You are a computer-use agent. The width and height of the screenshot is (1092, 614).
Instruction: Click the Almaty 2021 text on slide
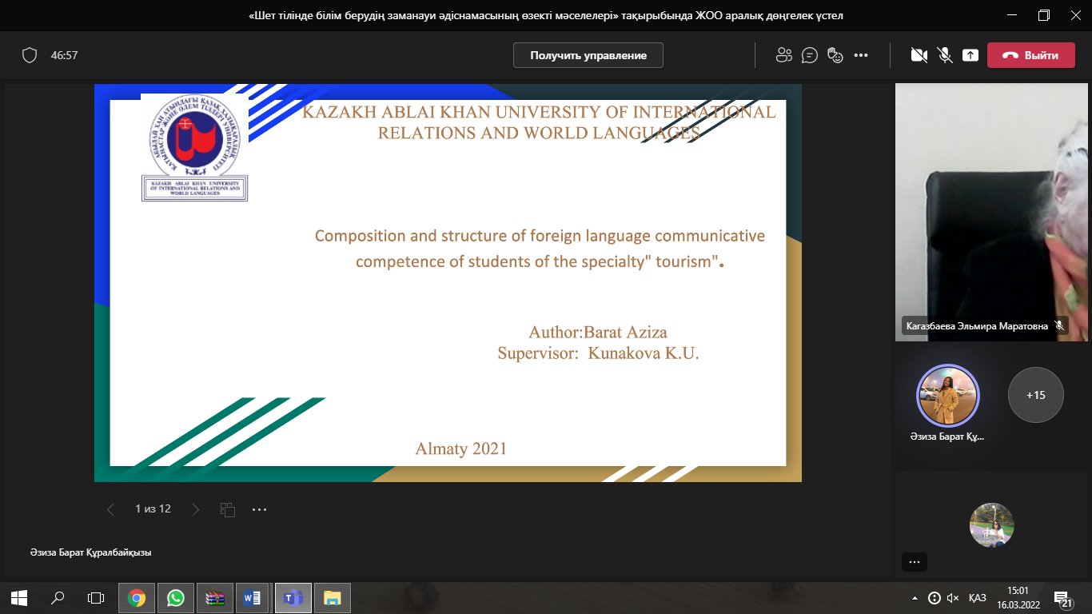[461, 449]
